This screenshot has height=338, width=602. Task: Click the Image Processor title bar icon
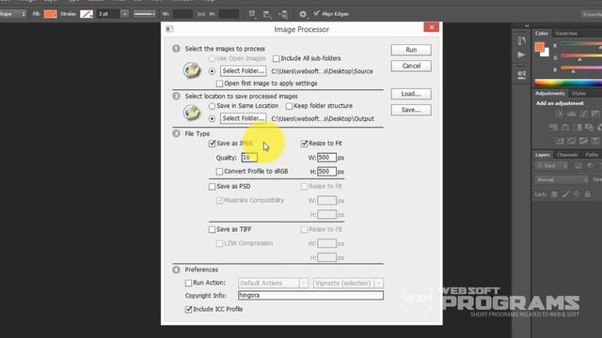pos(169,29)
